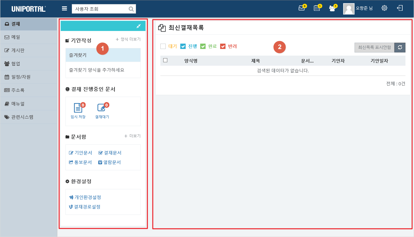This screenshot has width=414, height=237.
Task: Click the 즐겨찾기 양식을 추가하세요 message
Action: click(97, 70)
